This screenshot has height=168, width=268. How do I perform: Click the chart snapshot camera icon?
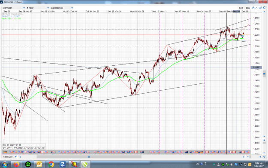(x=260, y=8)
